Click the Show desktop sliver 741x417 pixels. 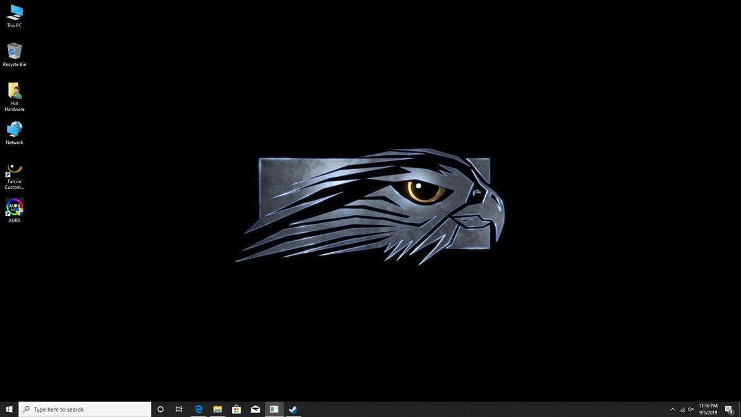740,409
